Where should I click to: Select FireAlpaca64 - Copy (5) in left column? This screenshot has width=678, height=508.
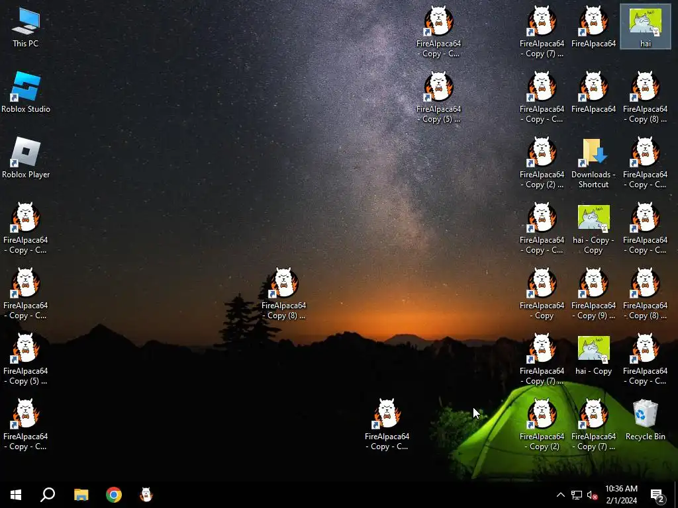tap(26, 359)
